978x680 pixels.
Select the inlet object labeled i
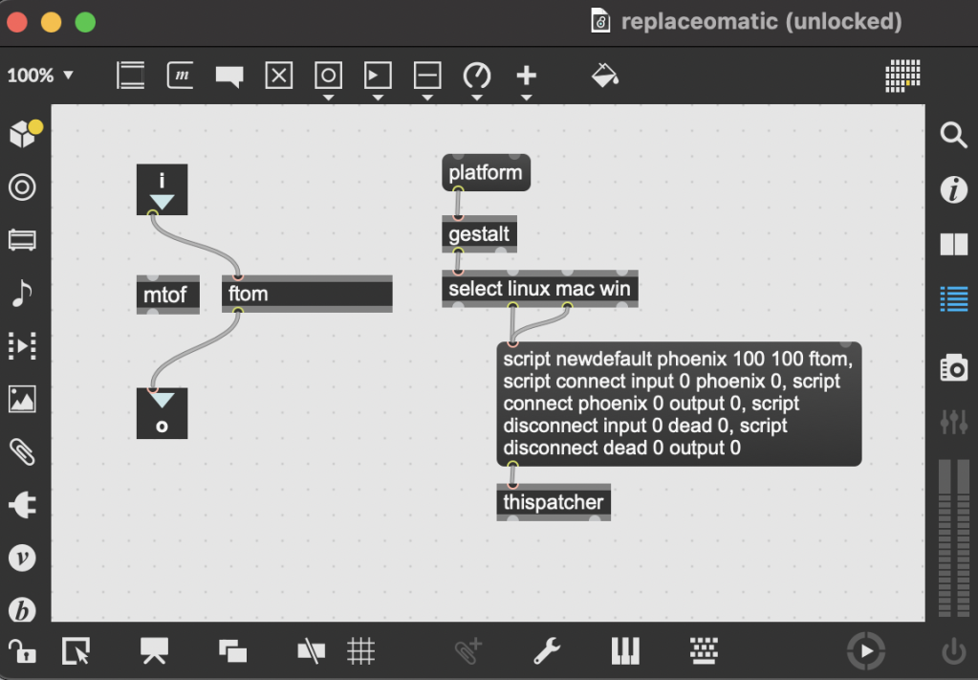163,189
